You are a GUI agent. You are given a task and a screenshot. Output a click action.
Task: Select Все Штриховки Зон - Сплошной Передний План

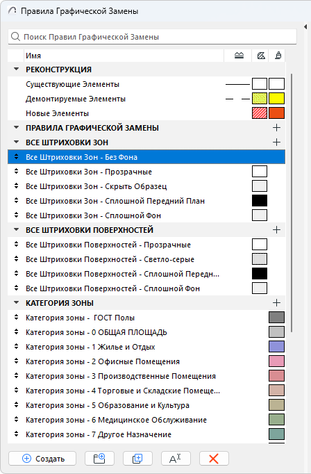(x=146, y=201)
